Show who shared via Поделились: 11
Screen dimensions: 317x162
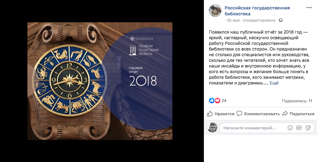click(297, 101)
